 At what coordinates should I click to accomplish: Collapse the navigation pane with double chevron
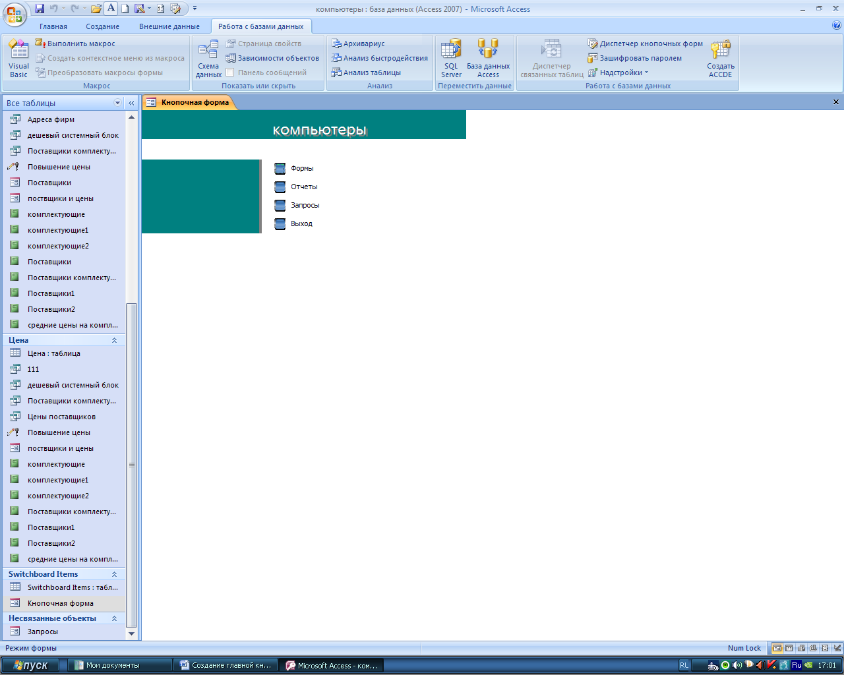[131, 103]
